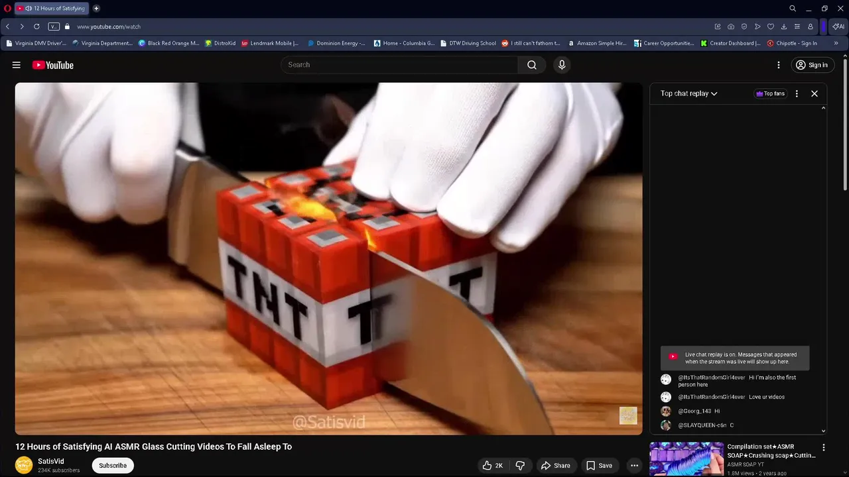Screen dimensions: 849x477
Task: Reload the current page
Action: (36, 26)
